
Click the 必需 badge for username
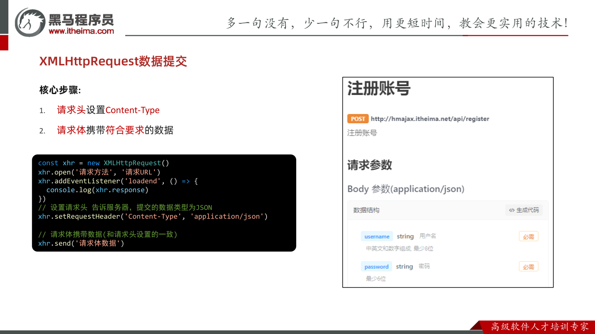click(x=529, y=236)
